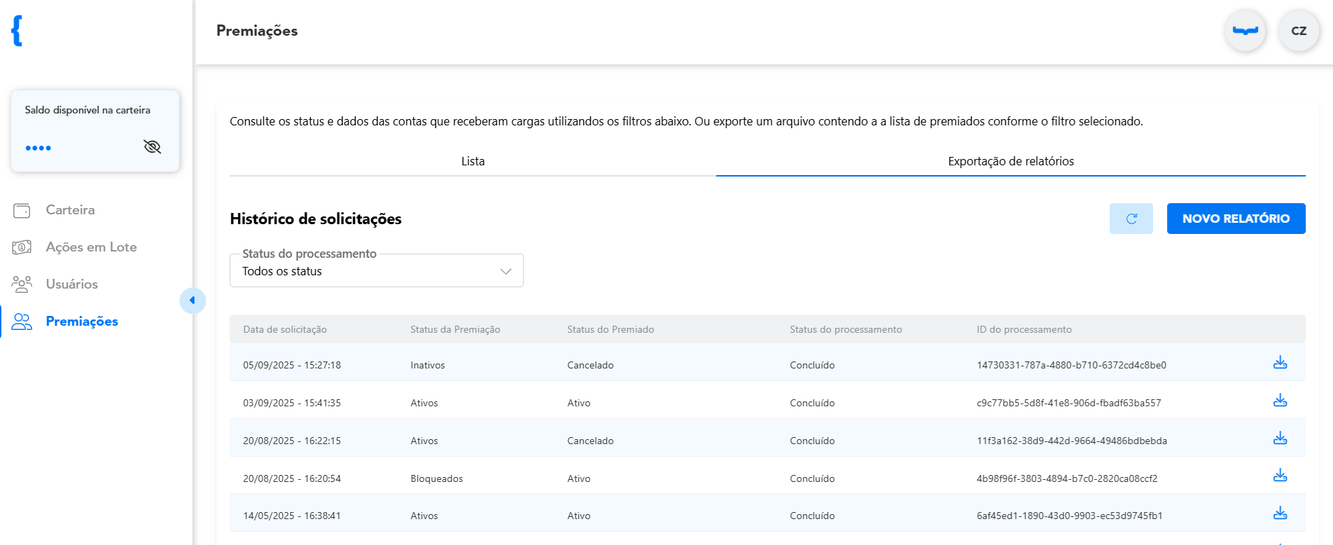Collapse sidebar with blue arrow button
Viewport: 1333px width, 545px height.
point(193,301)
